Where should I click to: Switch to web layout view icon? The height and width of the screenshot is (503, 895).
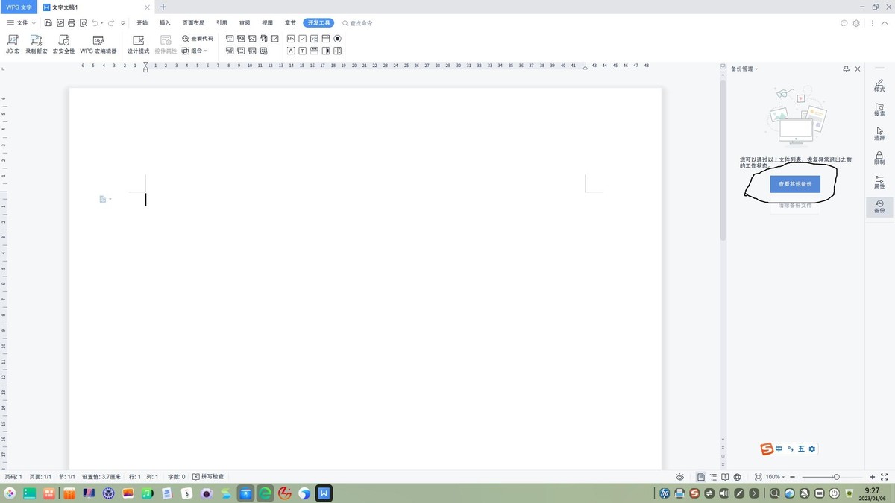click(x=737, y=477)
